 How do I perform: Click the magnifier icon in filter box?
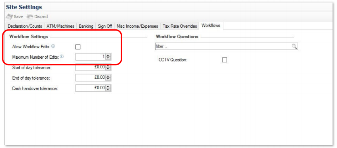tap(294, 46)
